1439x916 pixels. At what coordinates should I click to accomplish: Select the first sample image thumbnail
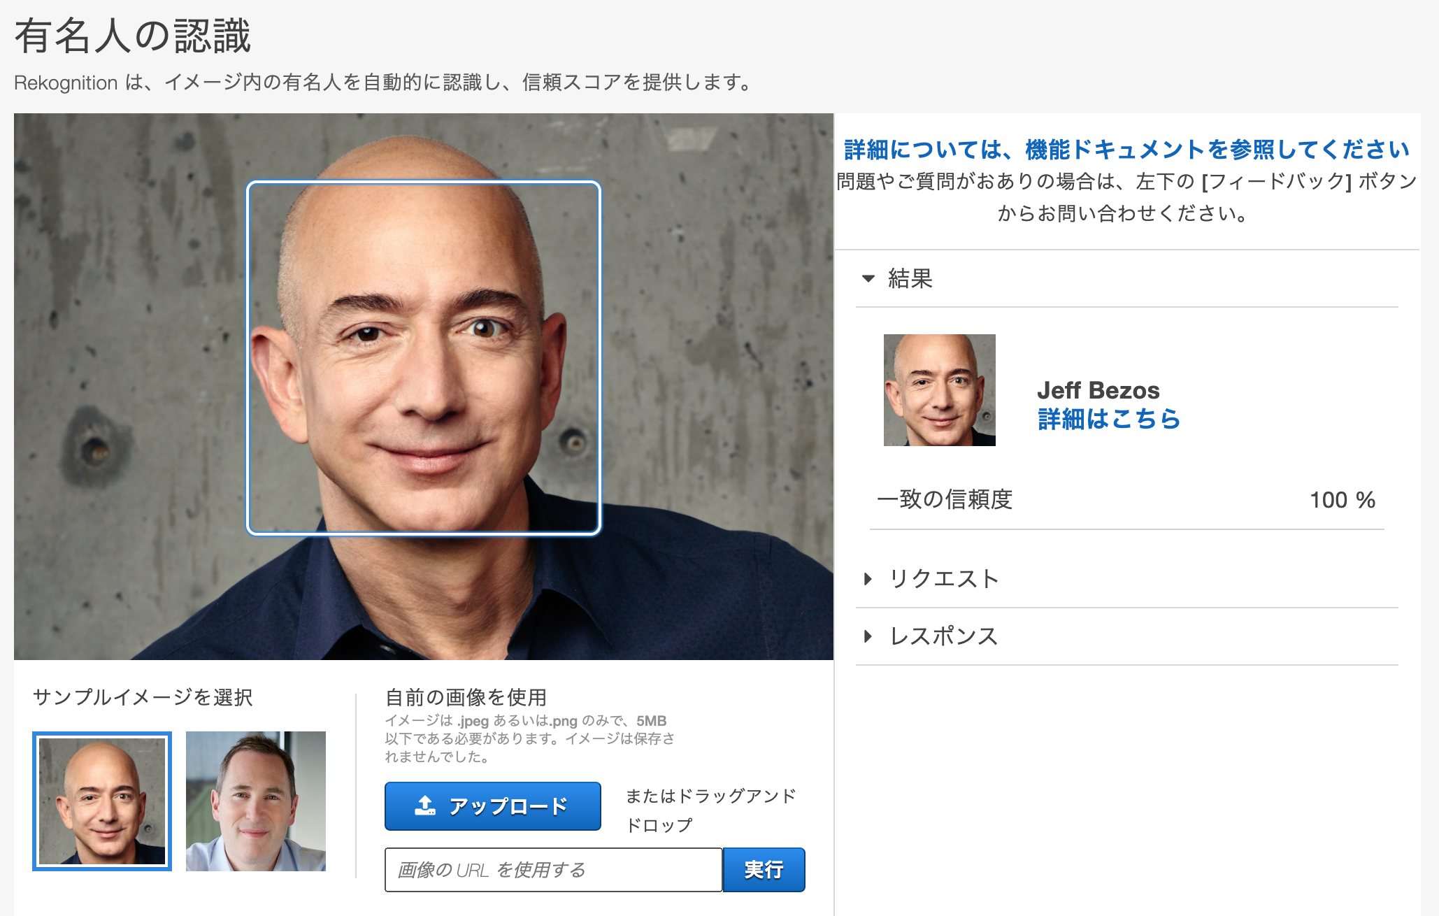(x=102, y=801)
